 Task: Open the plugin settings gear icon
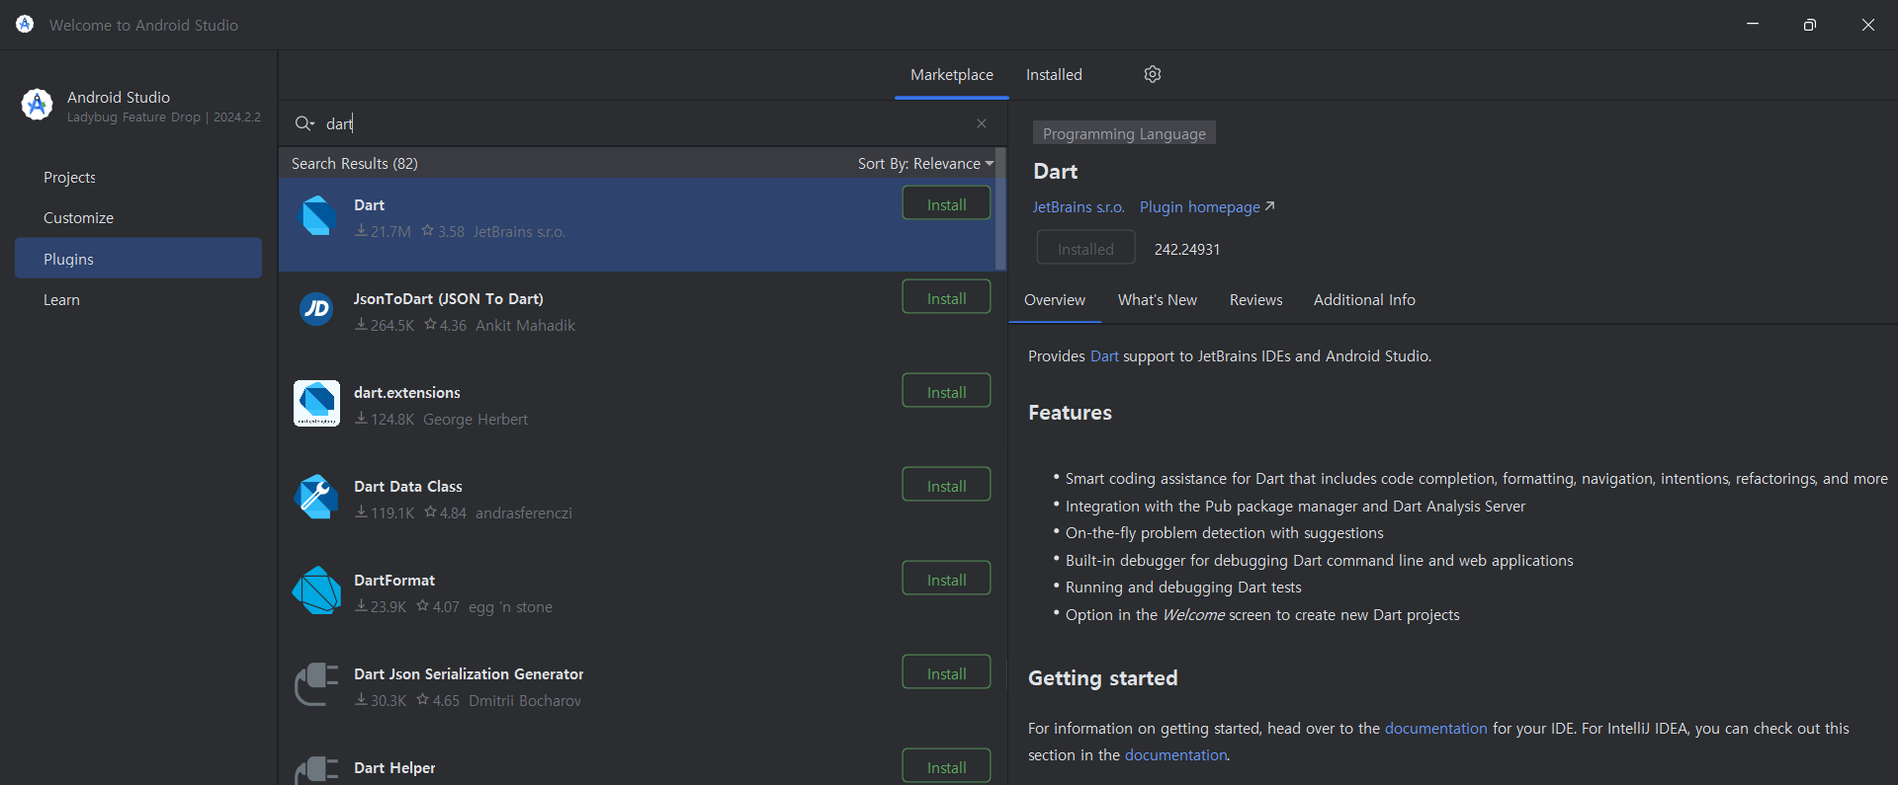(1153, 74)
